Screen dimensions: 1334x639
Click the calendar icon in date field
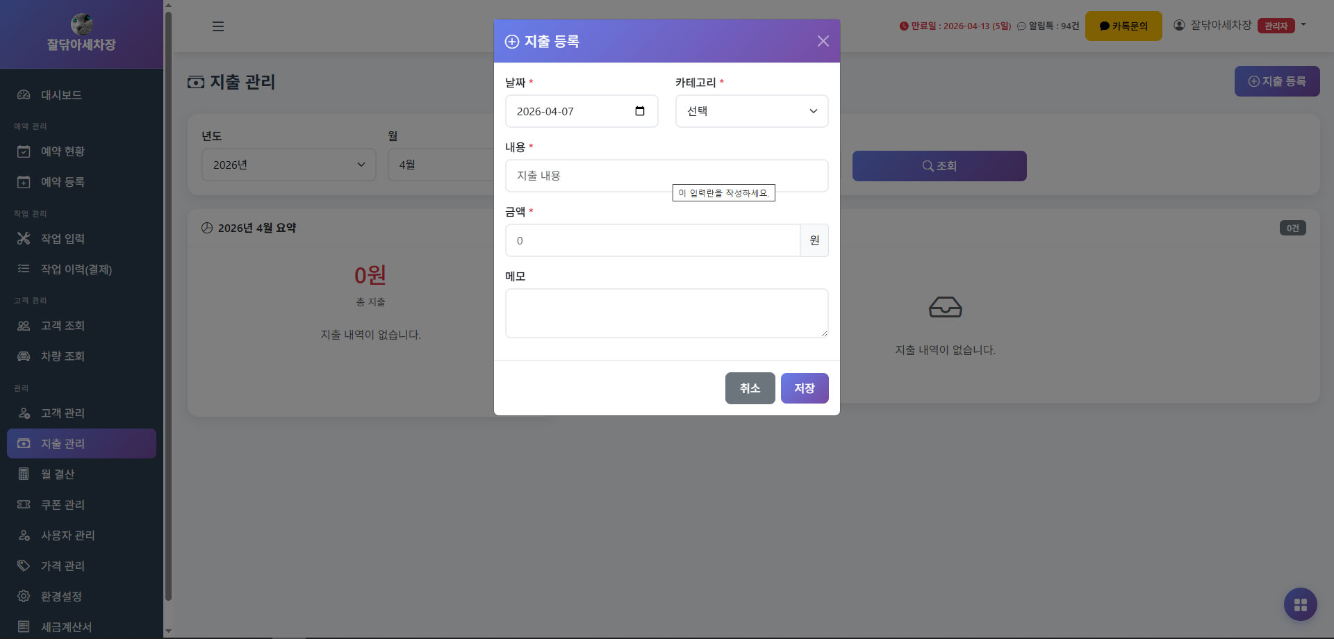639,111
